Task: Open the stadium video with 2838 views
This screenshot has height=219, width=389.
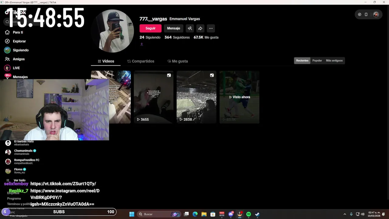Action: click(196, 97)
